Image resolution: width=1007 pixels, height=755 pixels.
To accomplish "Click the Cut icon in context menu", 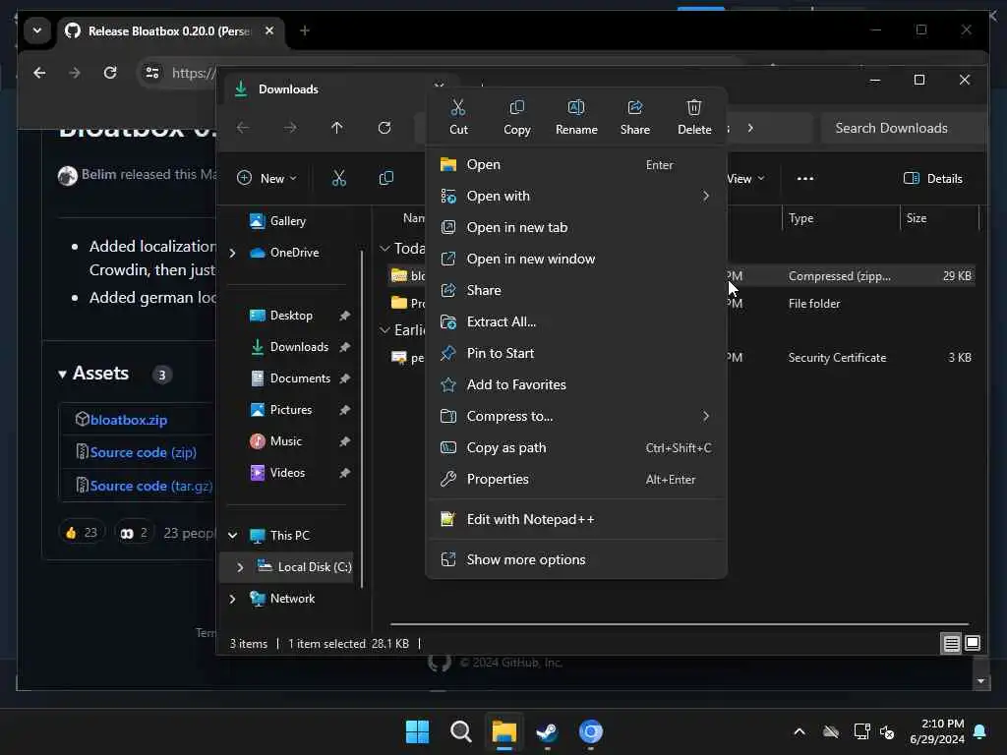I will pyautogui.click(x=458, y=117).
